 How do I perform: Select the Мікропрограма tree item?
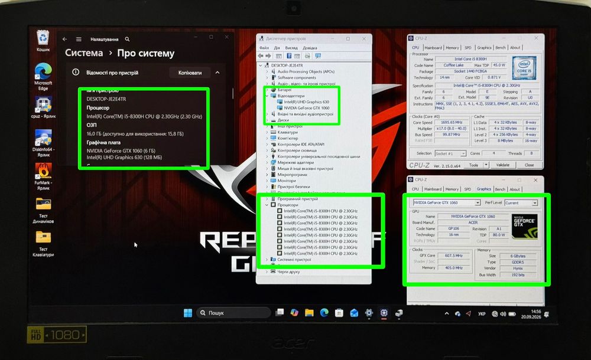tap(292, 174)
